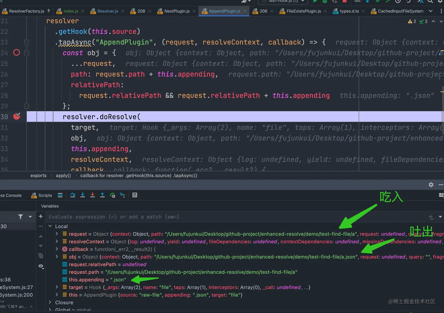This screenshot has width=444, height=313.
Task: Click the frames filter funnel icon
Action: (x=20, y=217)
